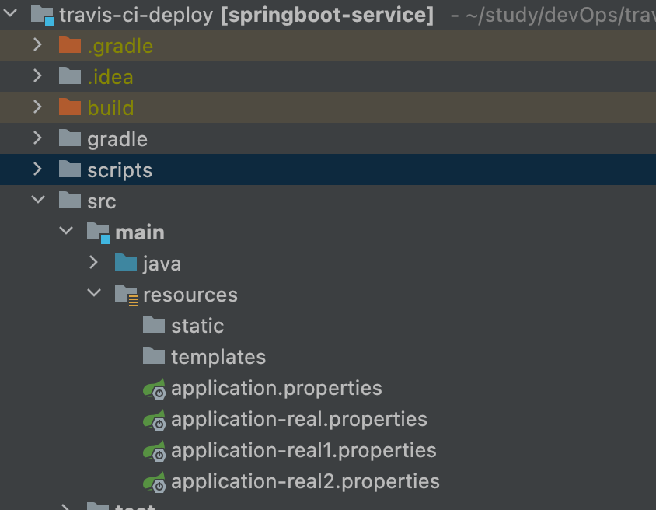Screen dimensions: 656x510
Task: Expand the .gradle folder chevron
Action: click(x=37, y=45)
